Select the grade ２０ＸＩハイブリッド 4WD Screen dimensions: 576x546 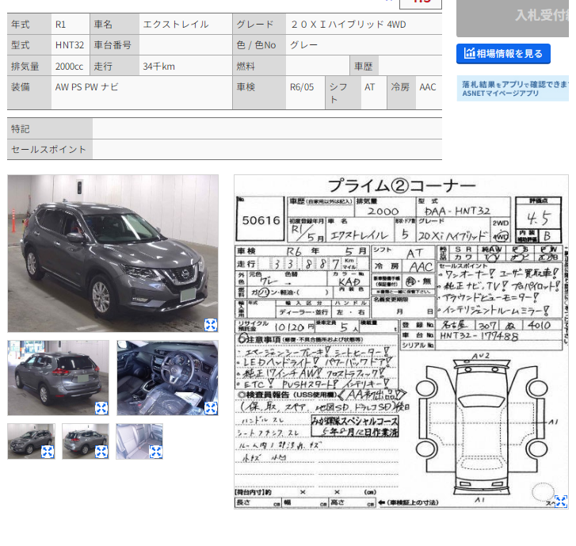pos(349,25)
